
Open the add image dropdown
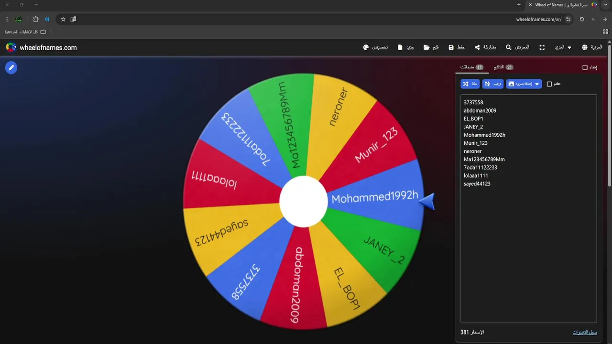pyautogui.click(x=524, y=84)
